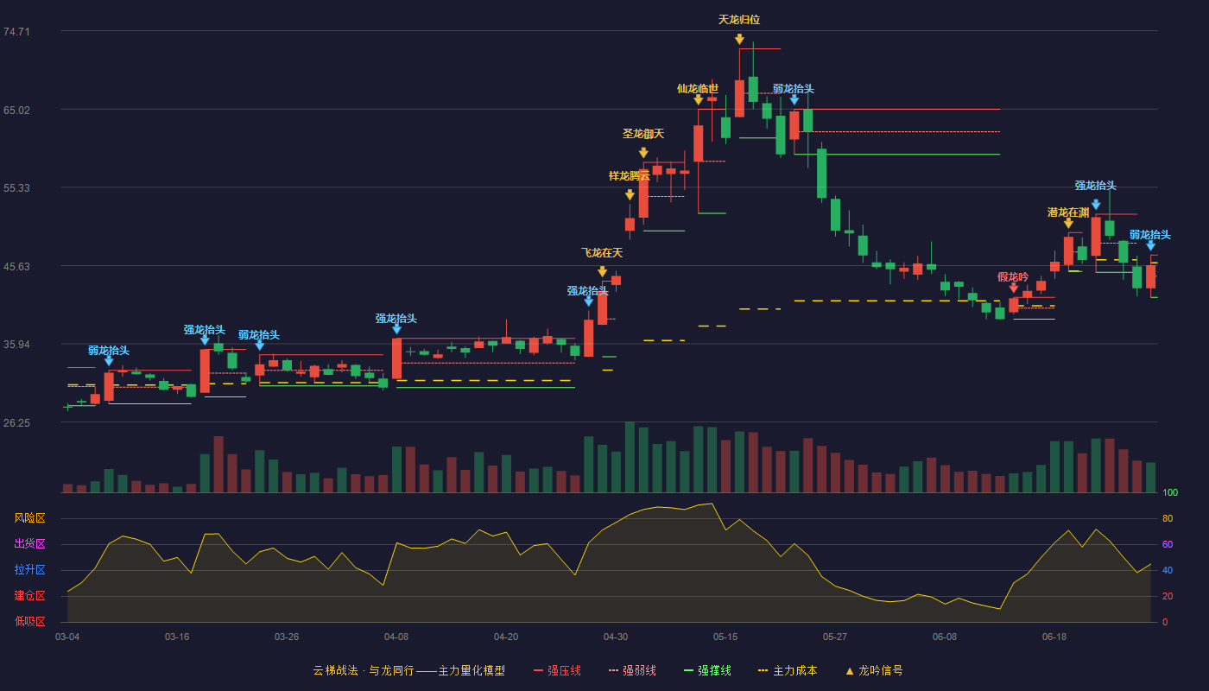1209x691 pixels.
Task: Click the 04-20 date label
Action: coord(506,637)
